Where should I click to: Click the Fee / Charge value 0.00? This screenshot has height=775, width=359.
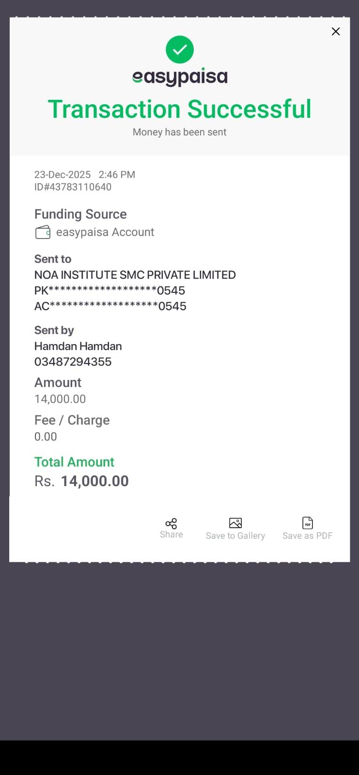[x=46, y=437]
